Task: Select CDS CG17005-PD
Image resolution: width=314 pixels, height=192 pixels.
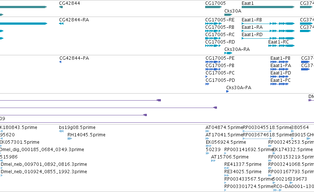Action: [x=220, y=80]
